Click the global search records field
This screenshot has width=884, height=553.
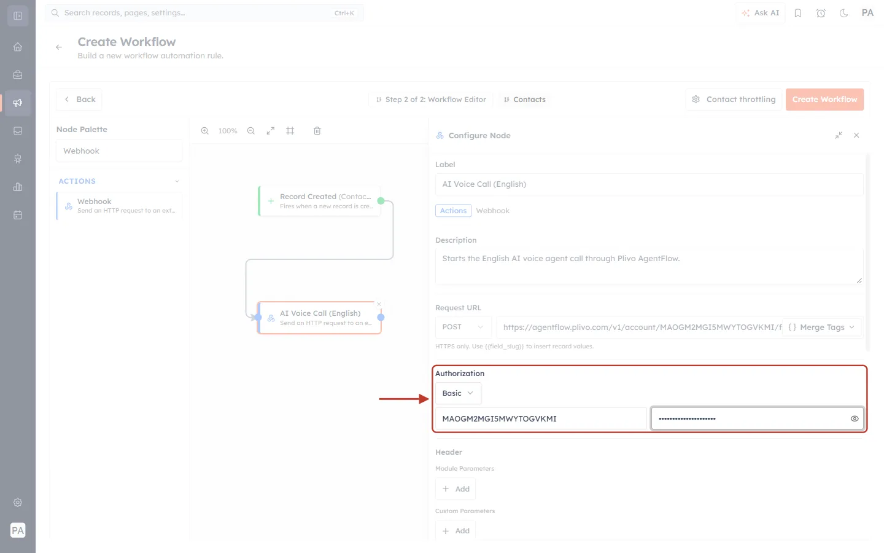coord(204,13)
